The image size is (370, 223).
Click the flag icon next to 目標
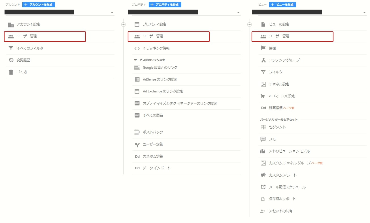click(x=263, y=48)
